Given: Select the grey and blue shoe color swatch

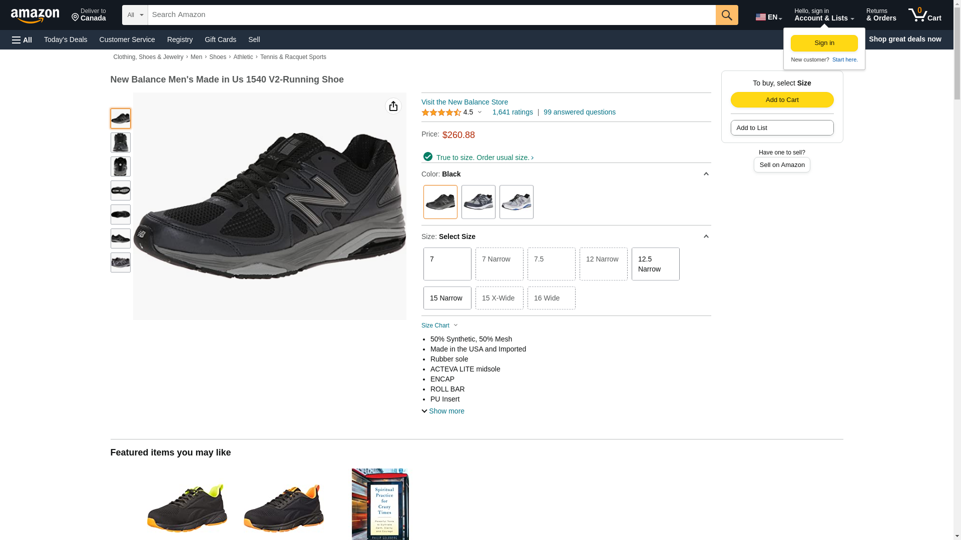Looking at the screenshot, I should pos(516,202).
